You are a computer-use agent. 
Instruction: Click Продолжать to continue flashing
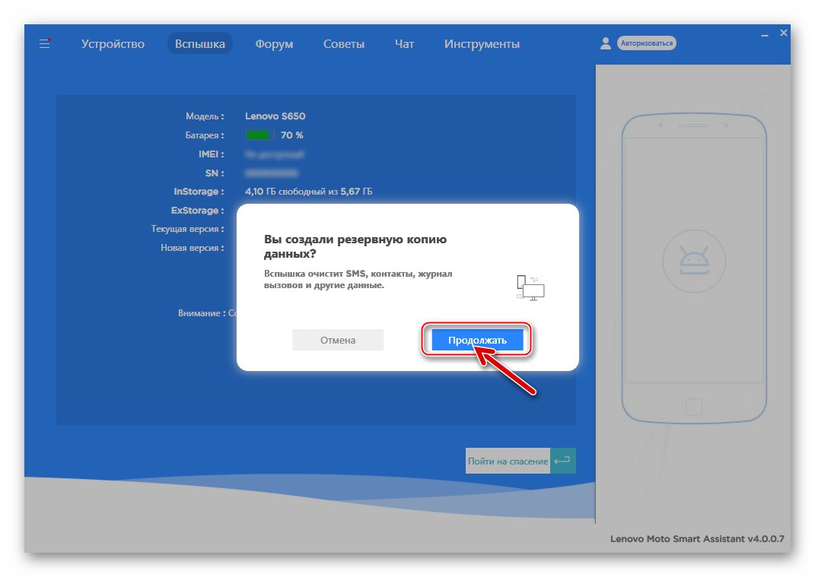click(477, 340)
